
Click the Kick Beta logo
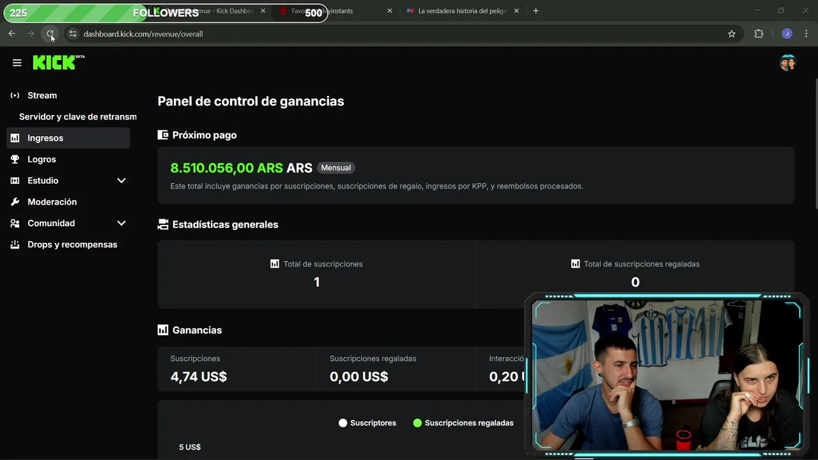[58, 62]
